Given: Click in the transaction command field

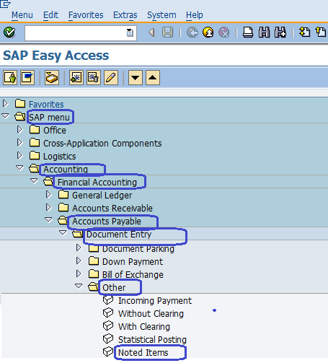Looking at the screenshot, I should [x=76, y=32].
